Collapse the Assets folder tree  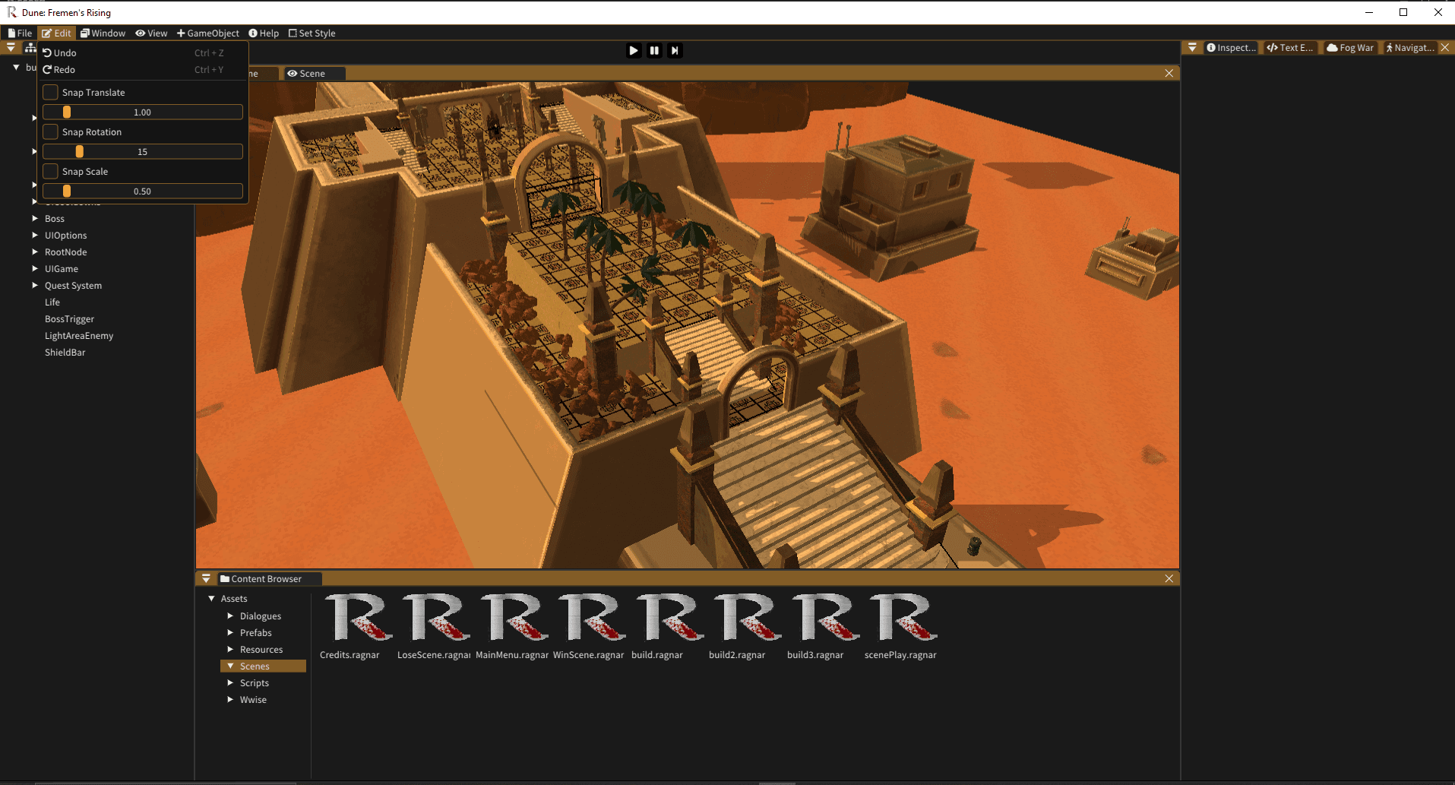pos(211,598)
